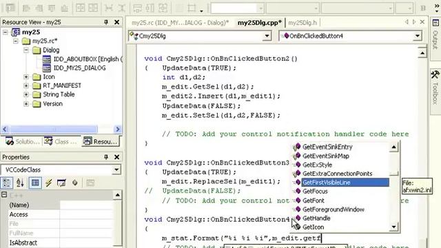Screen dimensions: 441x248
Task: Expand the Version folder node
Action: pyautogui.click(x=26, y=104)
